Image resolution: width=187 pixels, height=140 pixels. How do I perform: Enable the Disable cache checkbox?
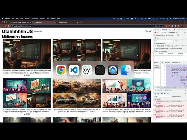point(155,35)
